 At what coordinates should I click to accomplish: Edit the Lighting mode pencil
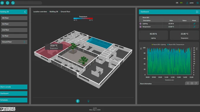pos(194,24)
